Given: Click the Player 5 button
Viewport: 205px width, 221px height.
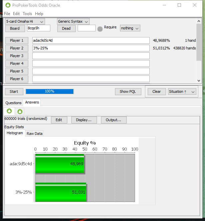Looking at the screenshot, I should click(17, 71).
